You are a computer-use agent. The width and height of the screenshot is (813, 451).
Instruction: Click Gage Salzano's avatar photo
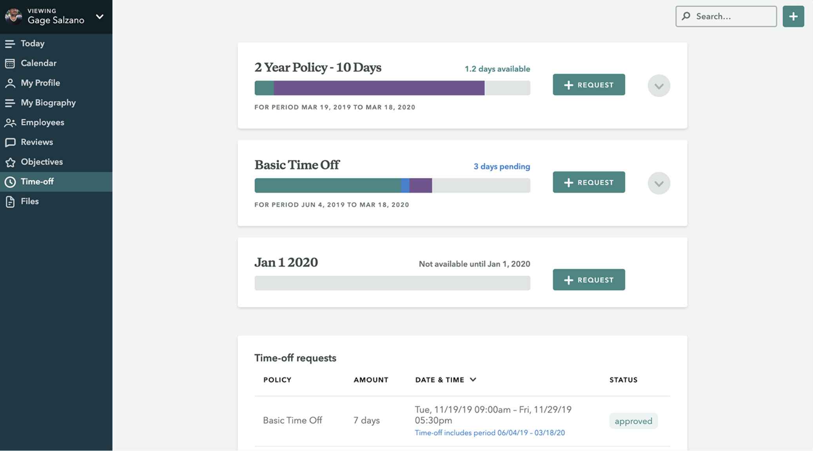[x=14, y=16]
